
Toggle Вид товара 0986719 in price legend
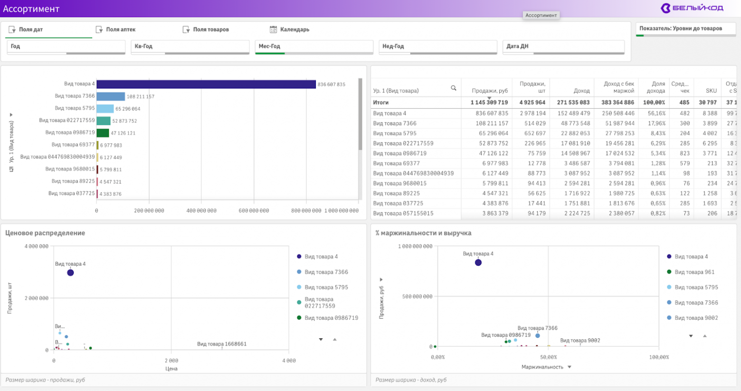pyautogui.click(x=327, y=318)
